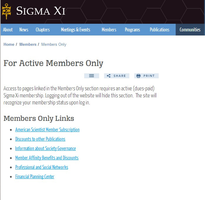
Task: Select the Chapters menu item
Action: (43, 30)
